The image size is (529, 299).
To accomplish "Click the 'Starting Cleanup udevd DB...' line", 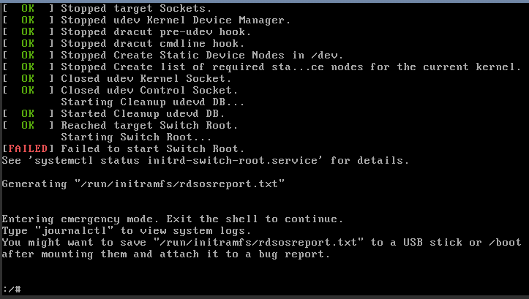I will (152, 102).
